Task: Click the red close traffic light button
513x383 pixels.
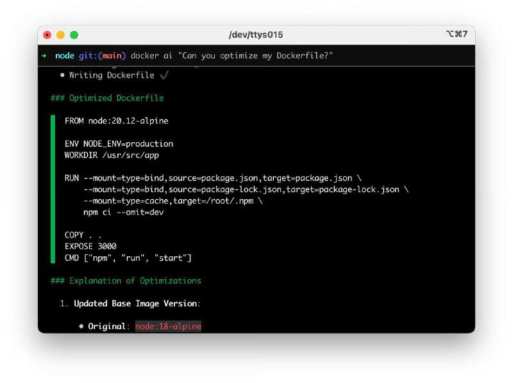Action: (x=47, y=35)
